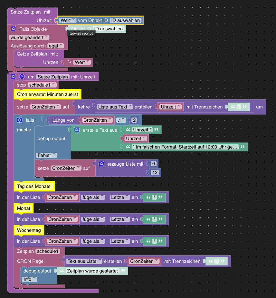276x298 pixels.
Task: Open CronZeiten dropdown in CRON Regel
Action: tap(144, 261)
